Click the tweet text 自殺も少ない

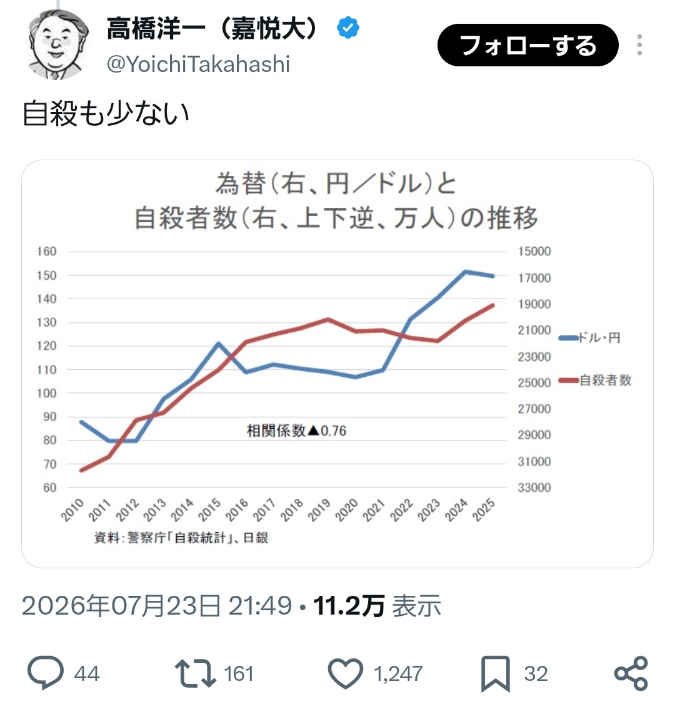tap(106, 113)
